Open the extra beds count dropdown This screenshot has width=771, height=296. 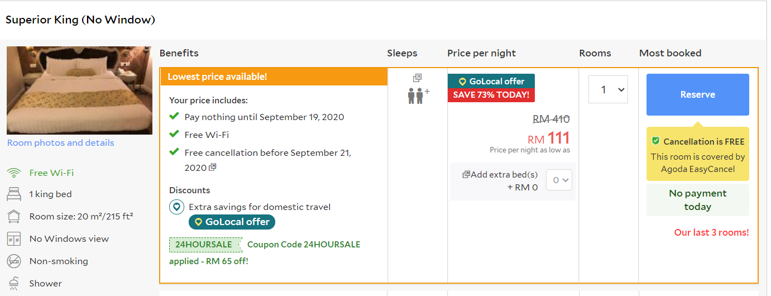tap(559, 180)
